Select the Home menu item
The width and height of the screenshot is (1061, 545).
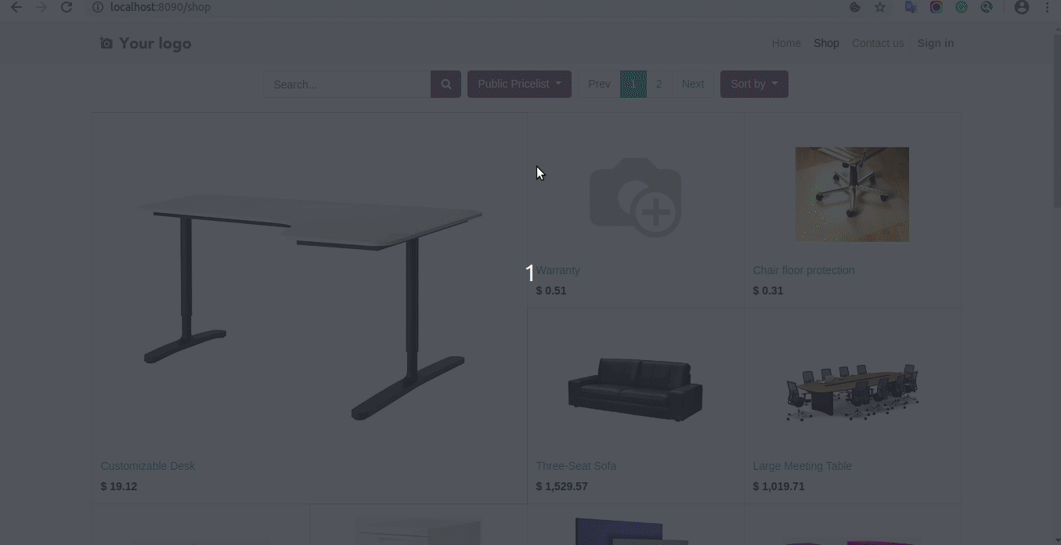tap(786, 43)
